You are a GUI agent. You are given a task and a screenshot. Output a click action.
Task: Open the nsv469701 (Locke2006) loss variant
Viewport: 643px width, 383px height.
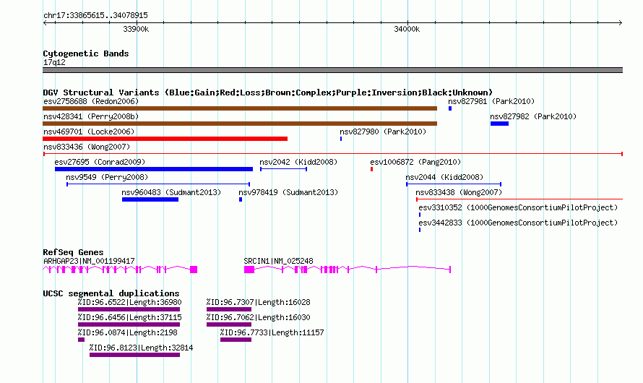pyautogui.click(x=165, y=139)
